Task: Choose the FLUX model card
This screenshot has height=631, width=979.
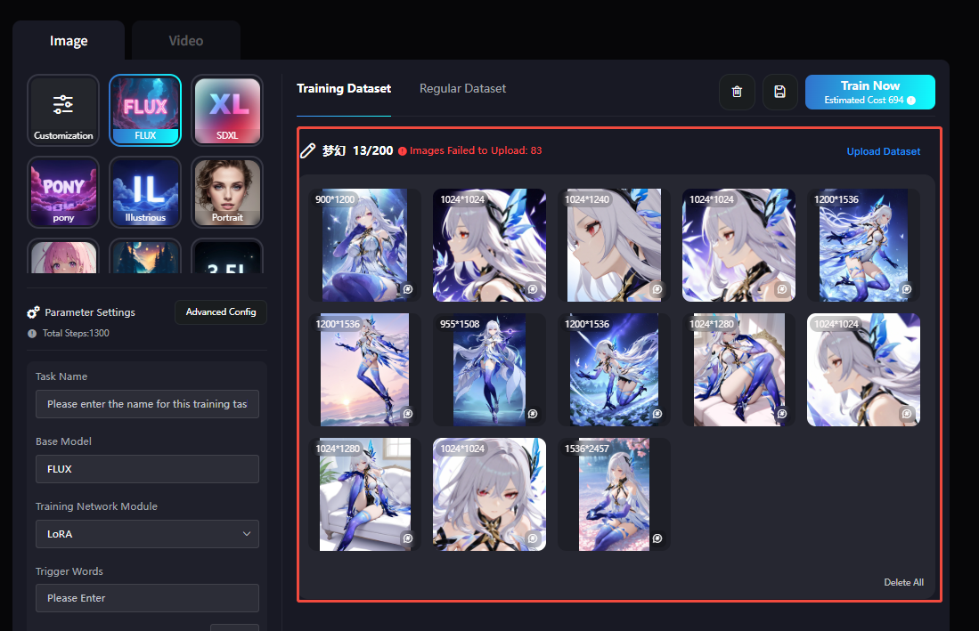Action: pyautogui.click(x=145, y=110)
